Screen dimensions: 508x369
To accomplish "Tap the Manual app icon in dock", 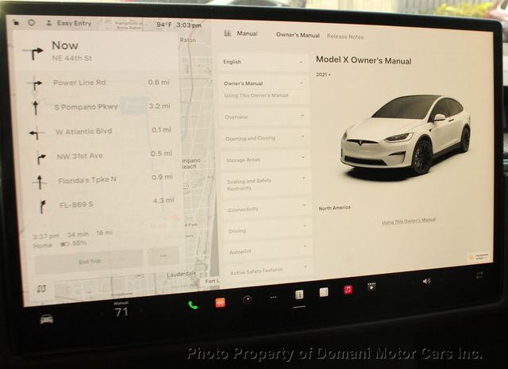I will [299, 294].
